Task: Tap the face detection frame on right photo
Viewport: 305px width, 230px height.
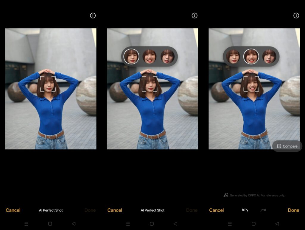Action: (251, 84)
